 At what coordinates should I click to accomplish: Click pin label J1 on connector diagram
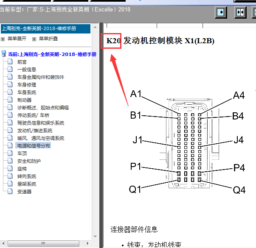[137, 140]
